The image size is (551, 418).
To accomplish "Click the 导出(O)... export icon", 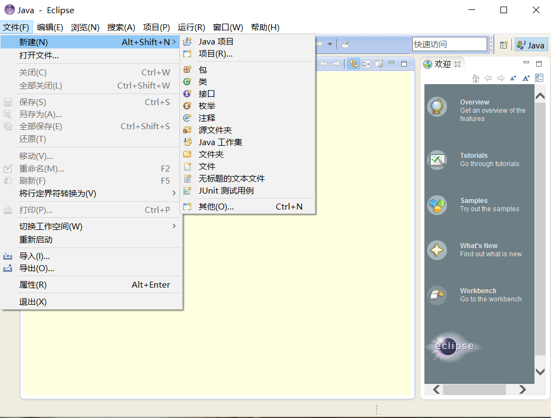I will click(8, 268).
